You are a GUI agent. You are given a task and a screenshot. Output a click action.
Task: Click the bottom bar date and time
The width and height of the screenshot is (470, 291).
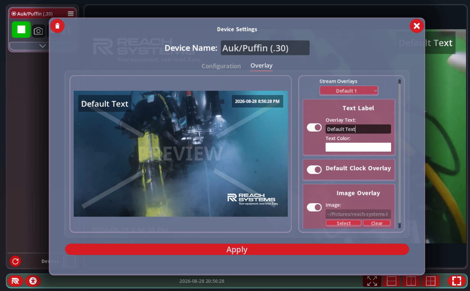[202, 281]
